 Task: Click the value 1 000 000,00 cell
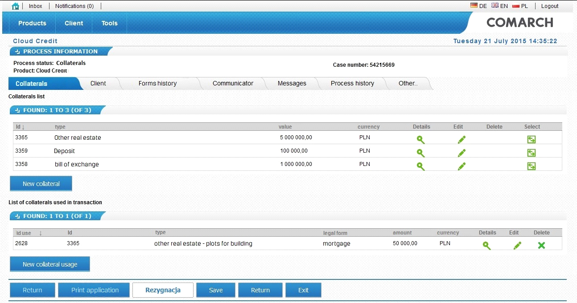(296, 164)
